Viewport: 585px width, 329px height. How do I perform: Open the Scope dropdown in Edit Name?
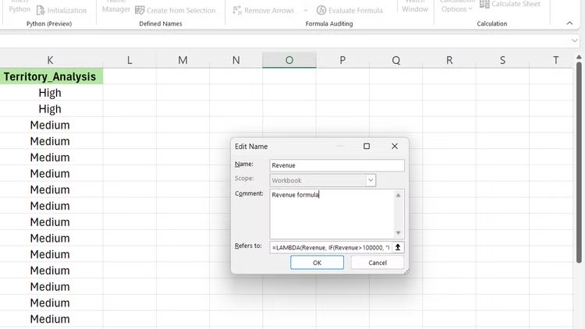pos(370,180)
